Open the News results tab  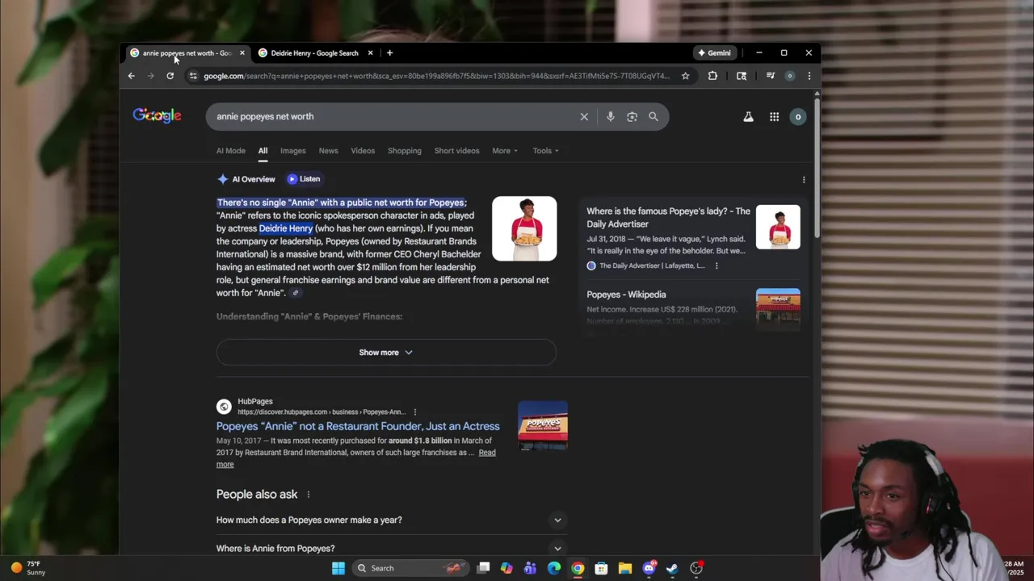(328, 151)
